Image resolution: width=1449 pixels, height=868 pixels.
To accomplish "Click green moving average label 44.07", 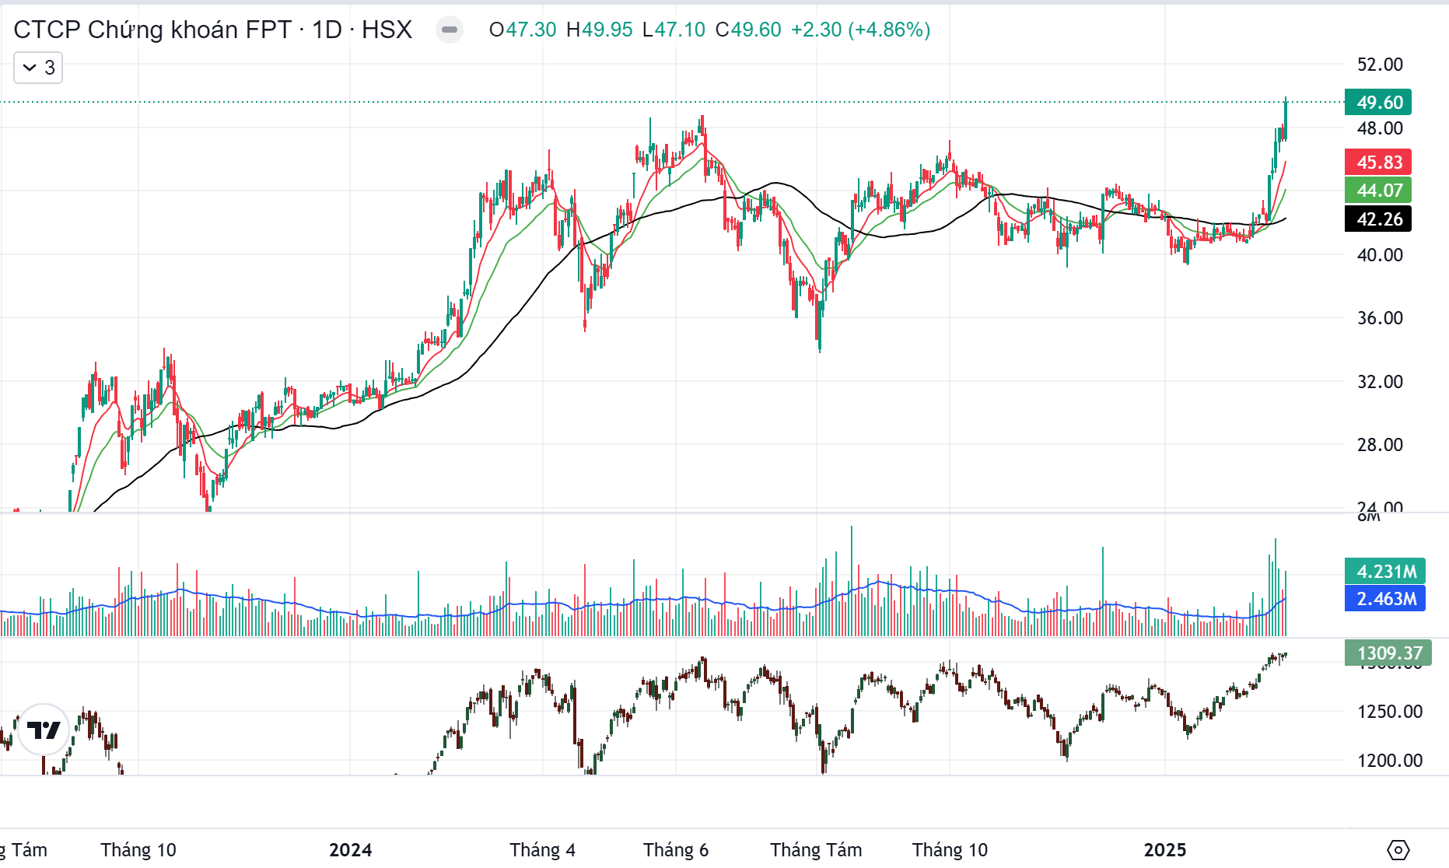I will pyautogui.click(x=1378, y=190).
